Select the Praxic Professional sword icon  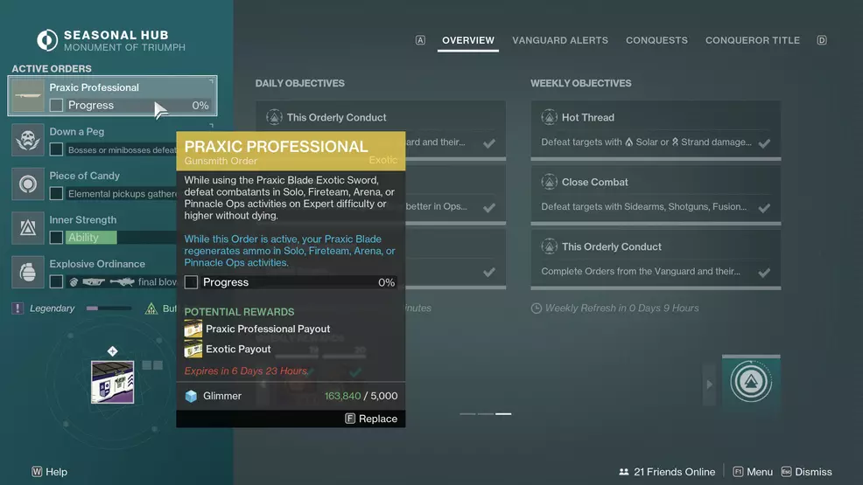pyautogui.click(x=27, y=96)
